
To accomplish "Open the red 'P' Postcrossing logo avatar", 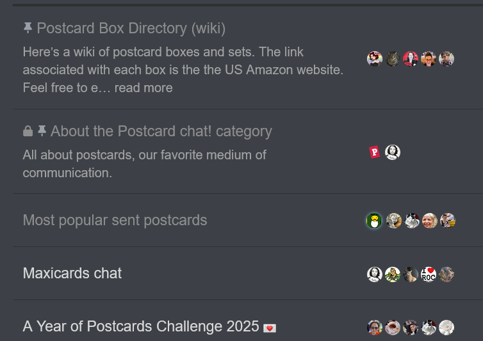I will pos(375,152).
